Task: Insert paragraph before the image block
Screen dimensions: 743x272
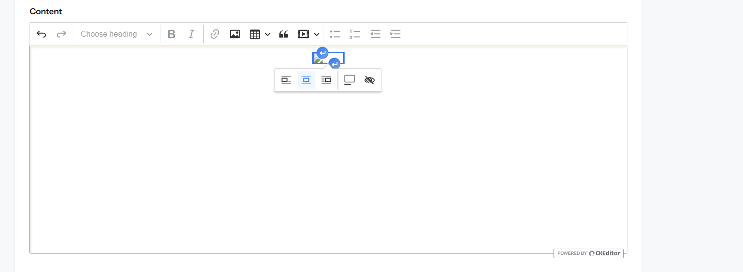Action: point(322,53)
